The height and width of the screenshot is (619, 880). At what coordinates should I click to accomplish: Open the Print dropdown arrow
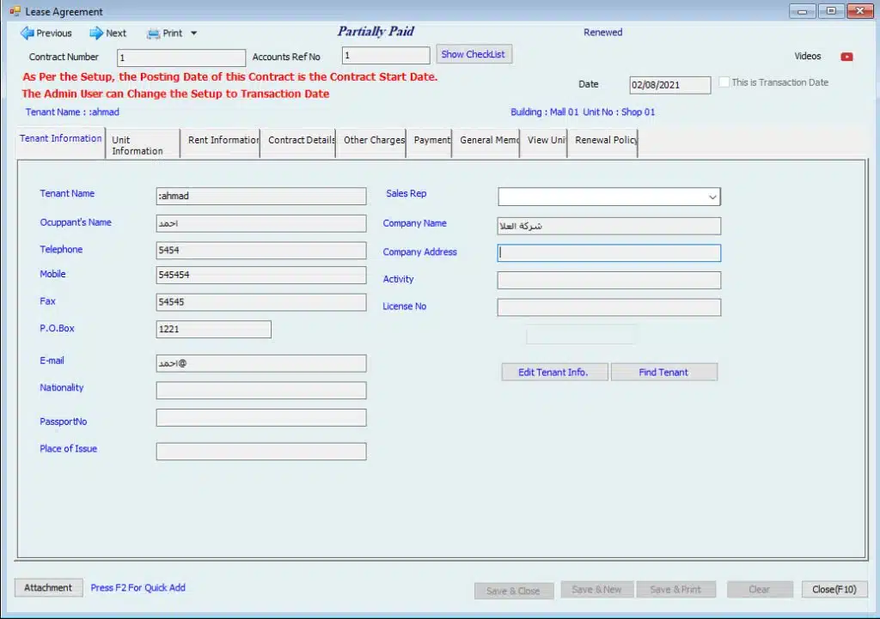193,33
